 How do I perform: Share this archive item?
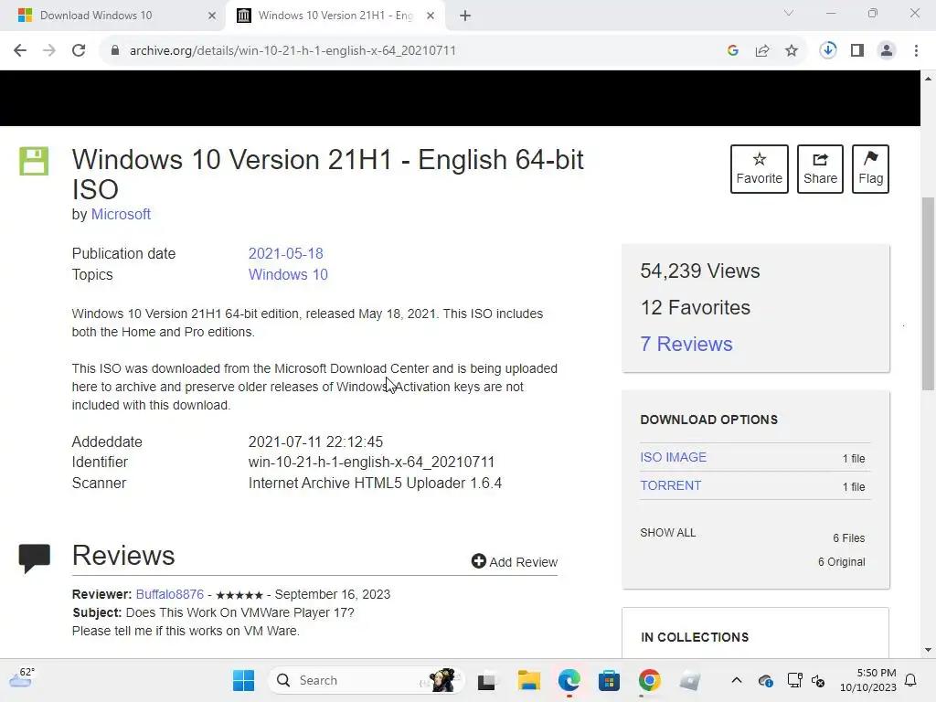coord(820,169)
